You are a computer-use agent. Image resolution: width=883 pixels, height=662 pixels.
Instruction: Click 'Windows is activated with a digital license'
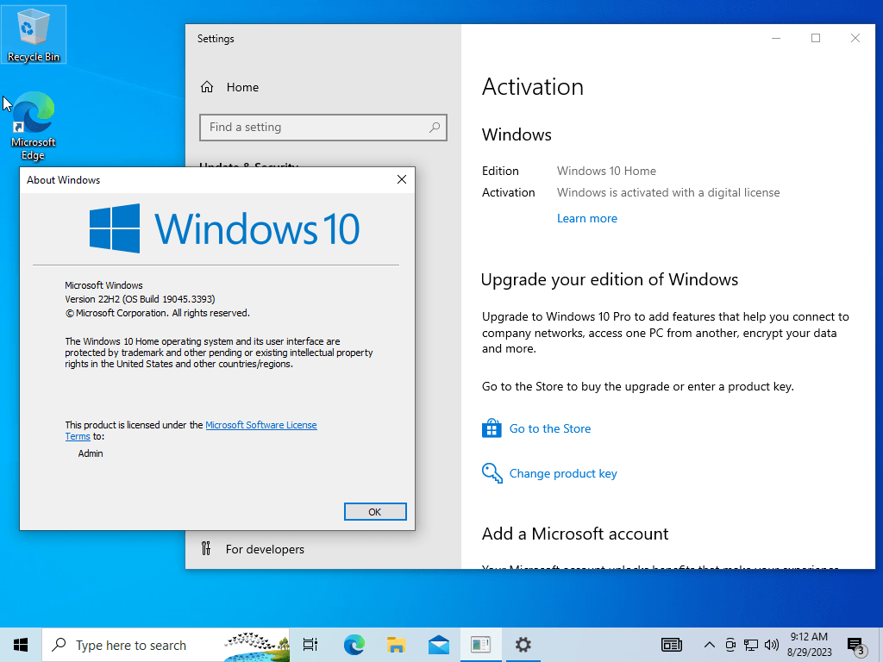click(668, 192)
